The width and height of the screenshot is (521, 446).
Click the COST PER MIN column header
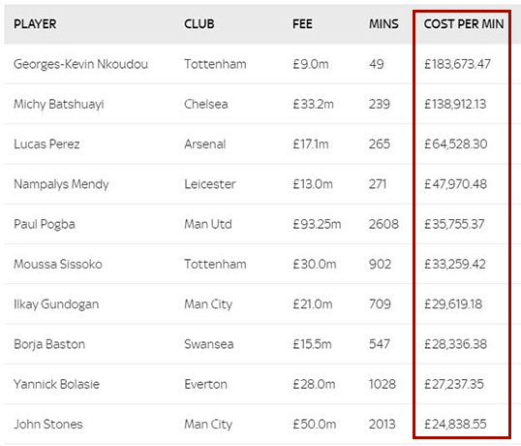pos(464,24)
